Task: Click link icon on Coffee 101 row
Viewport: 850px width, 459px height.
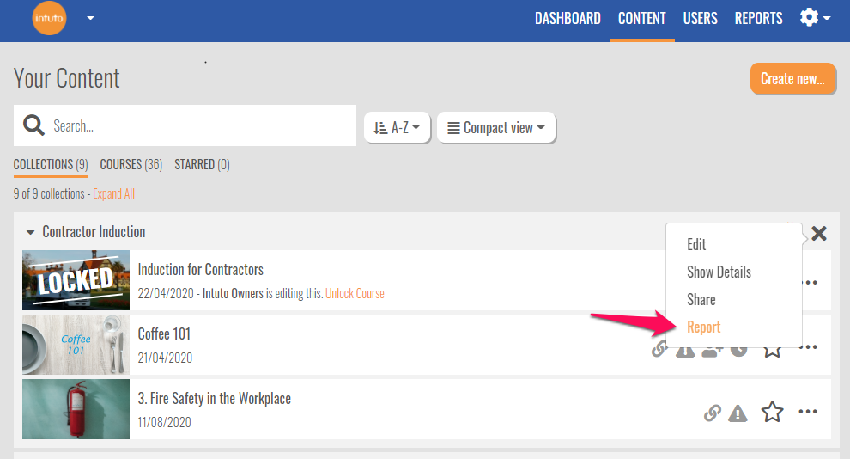Action: coord(659,349)
